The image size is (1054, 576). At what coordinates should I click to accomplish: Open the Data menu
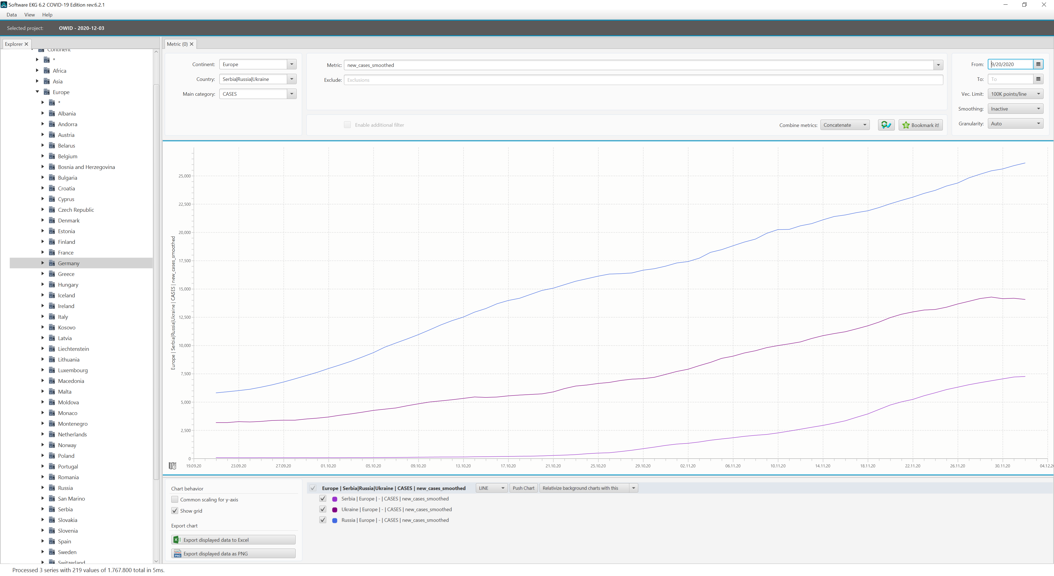tap(12, 15)
